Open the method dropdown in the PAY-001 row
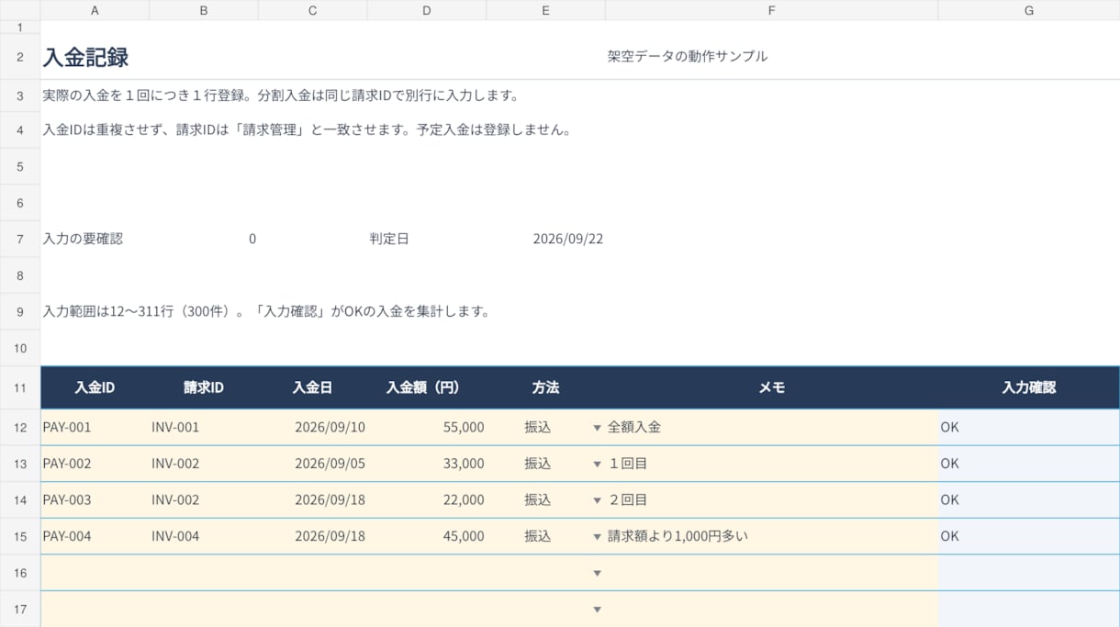 597,428
